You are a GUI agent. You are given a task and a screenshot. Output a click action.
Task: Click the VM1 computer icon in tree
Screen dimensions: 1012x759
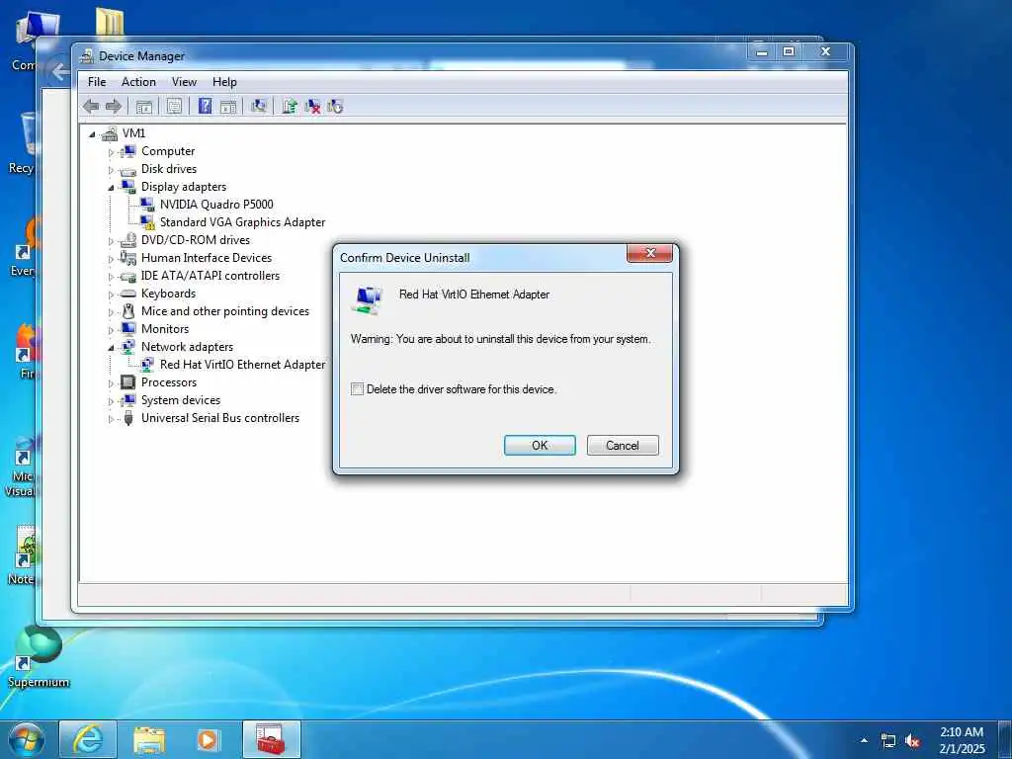point(110,133)
